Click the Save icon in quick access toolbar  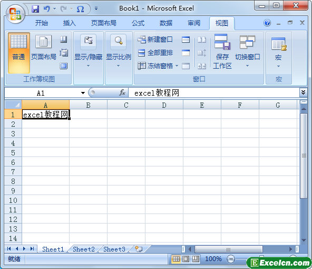tap(35, 9)
